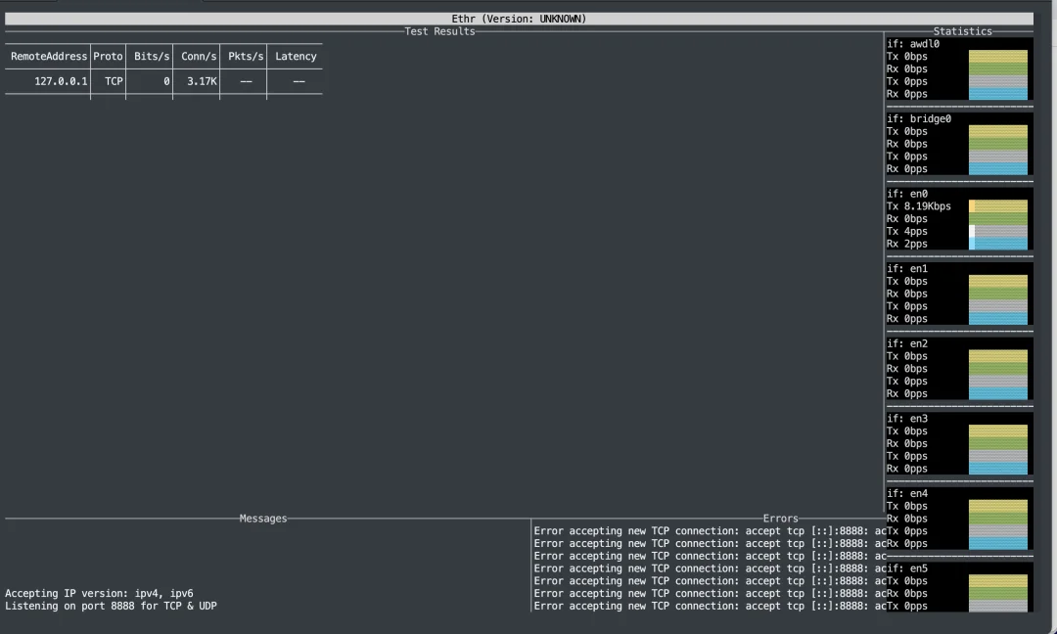Click the RemoteAddress column header
Viewport: 1057px width, 634px height.
tap(49, 57)
